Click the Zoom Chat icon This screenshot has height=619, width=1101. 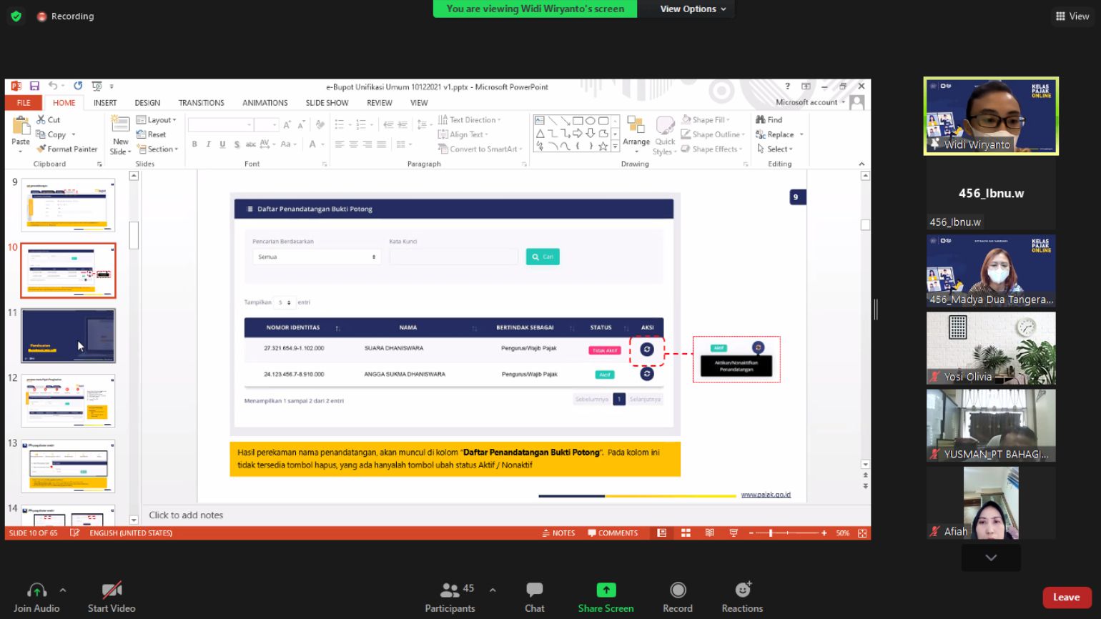(x=534, y=590)
